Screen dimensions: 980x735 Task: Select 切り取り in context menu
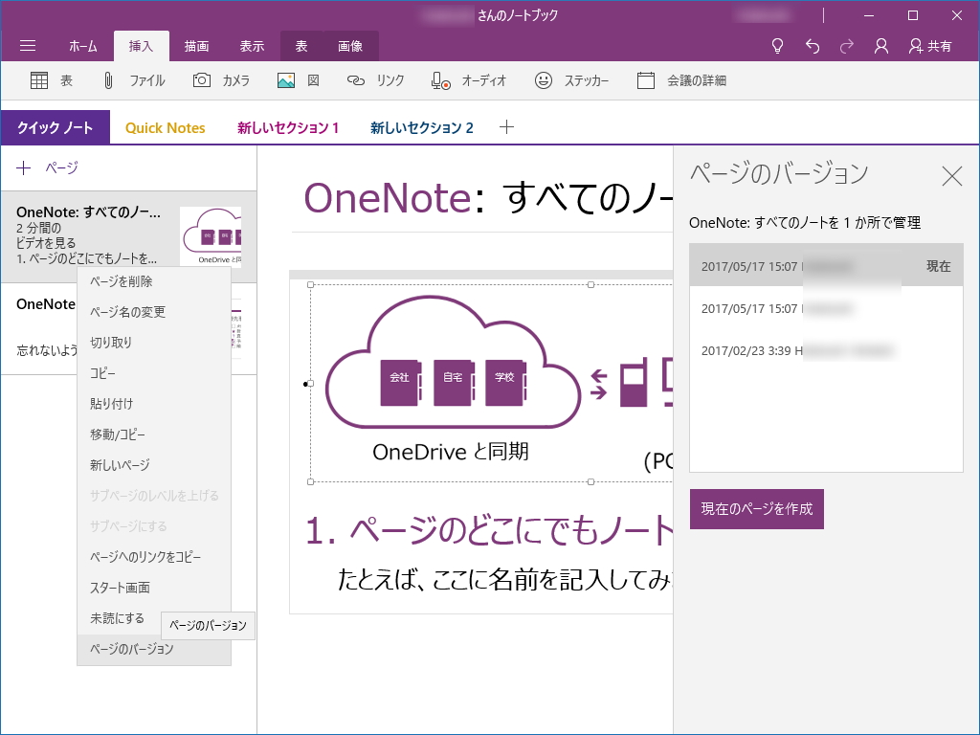(154, 343)
